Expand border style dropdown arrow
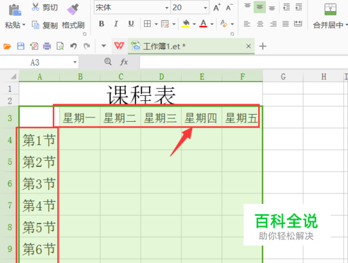This screenshot has height=263, width=348. click(x=156, y=24)
